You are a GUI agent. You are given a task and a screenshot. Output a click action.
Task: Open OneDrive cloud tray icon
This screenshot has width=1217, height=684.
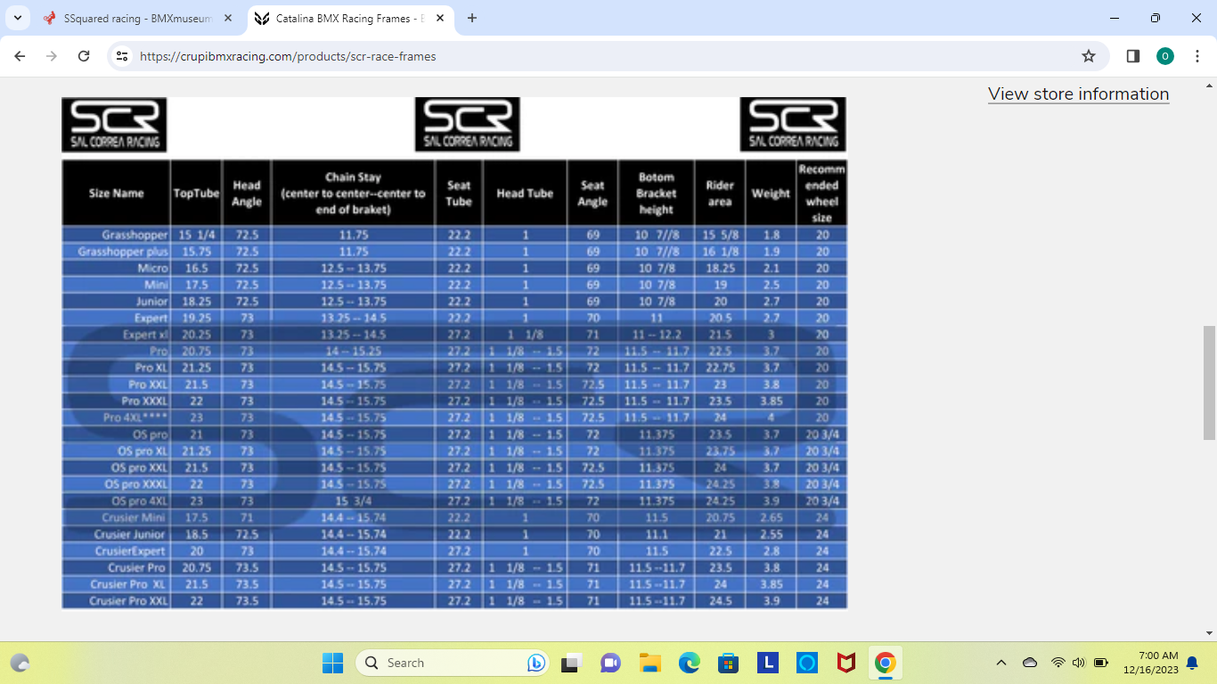pos(1030,663)
